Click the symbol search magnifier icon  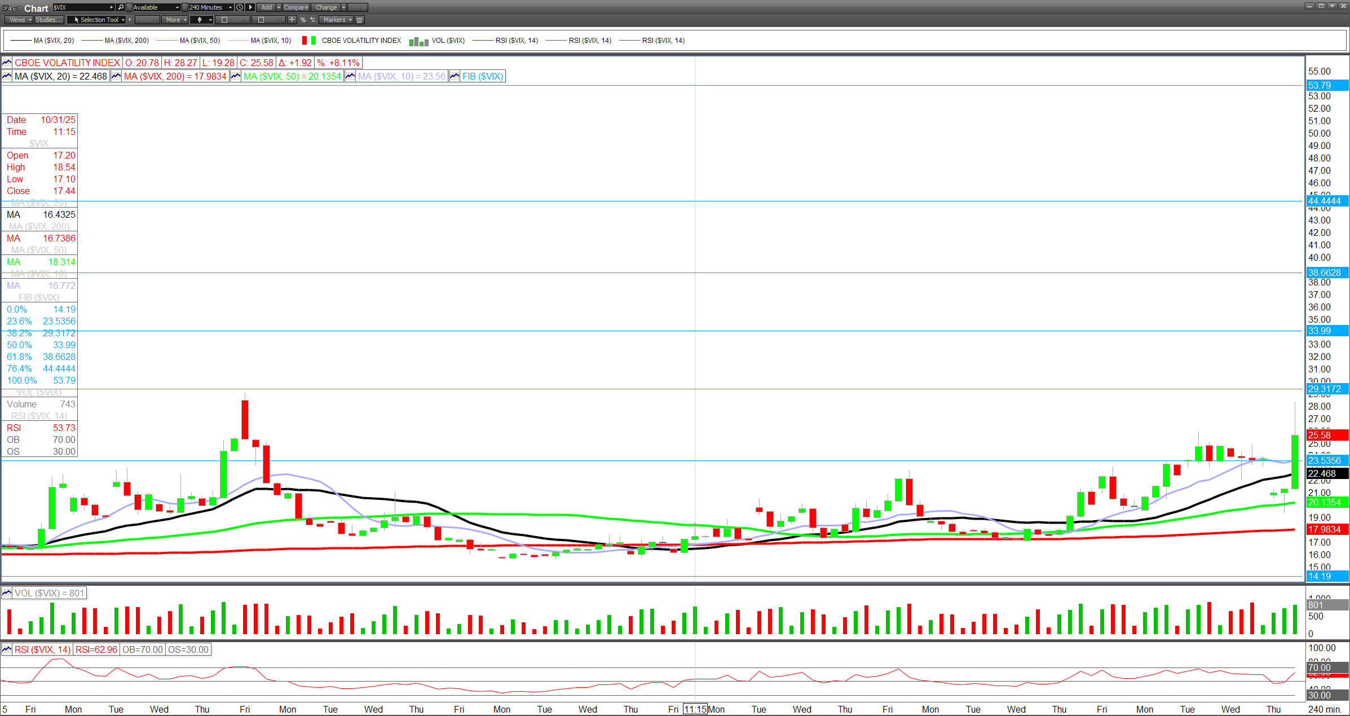pyautogui.click(x=121, y=7)
